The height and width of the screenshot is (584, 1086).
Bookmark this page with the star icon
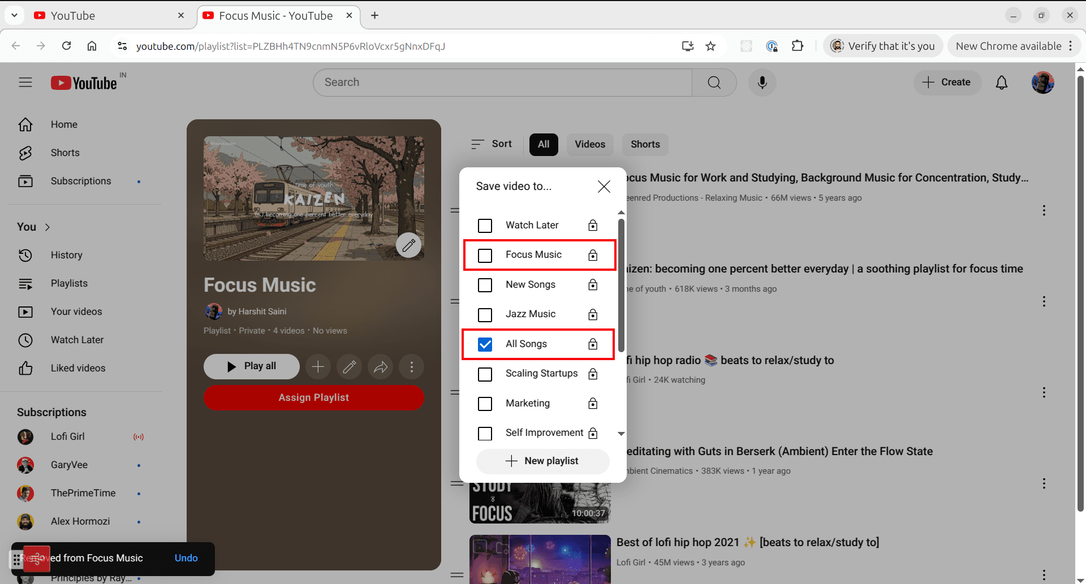pos(711,46)
